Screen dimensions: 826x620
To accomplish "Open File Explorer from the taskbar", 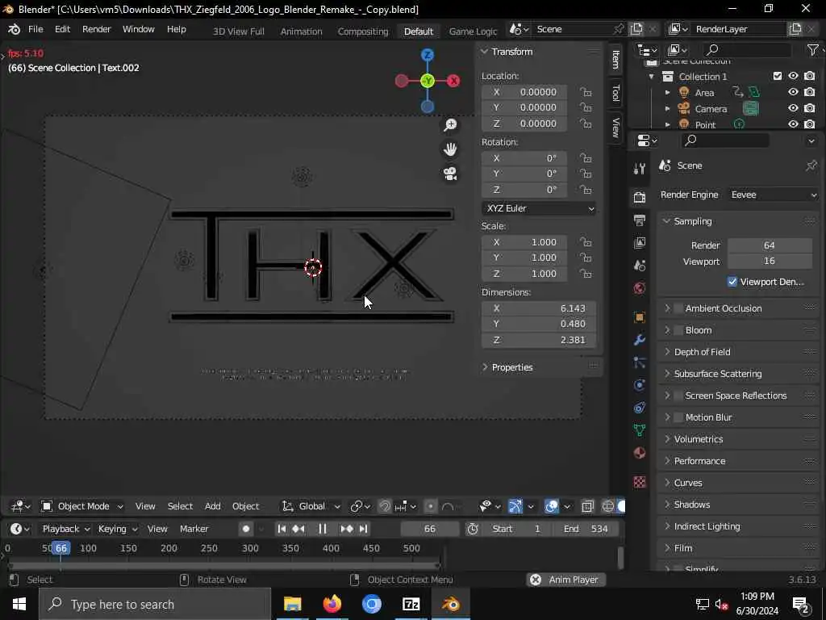I will [292, 604].
